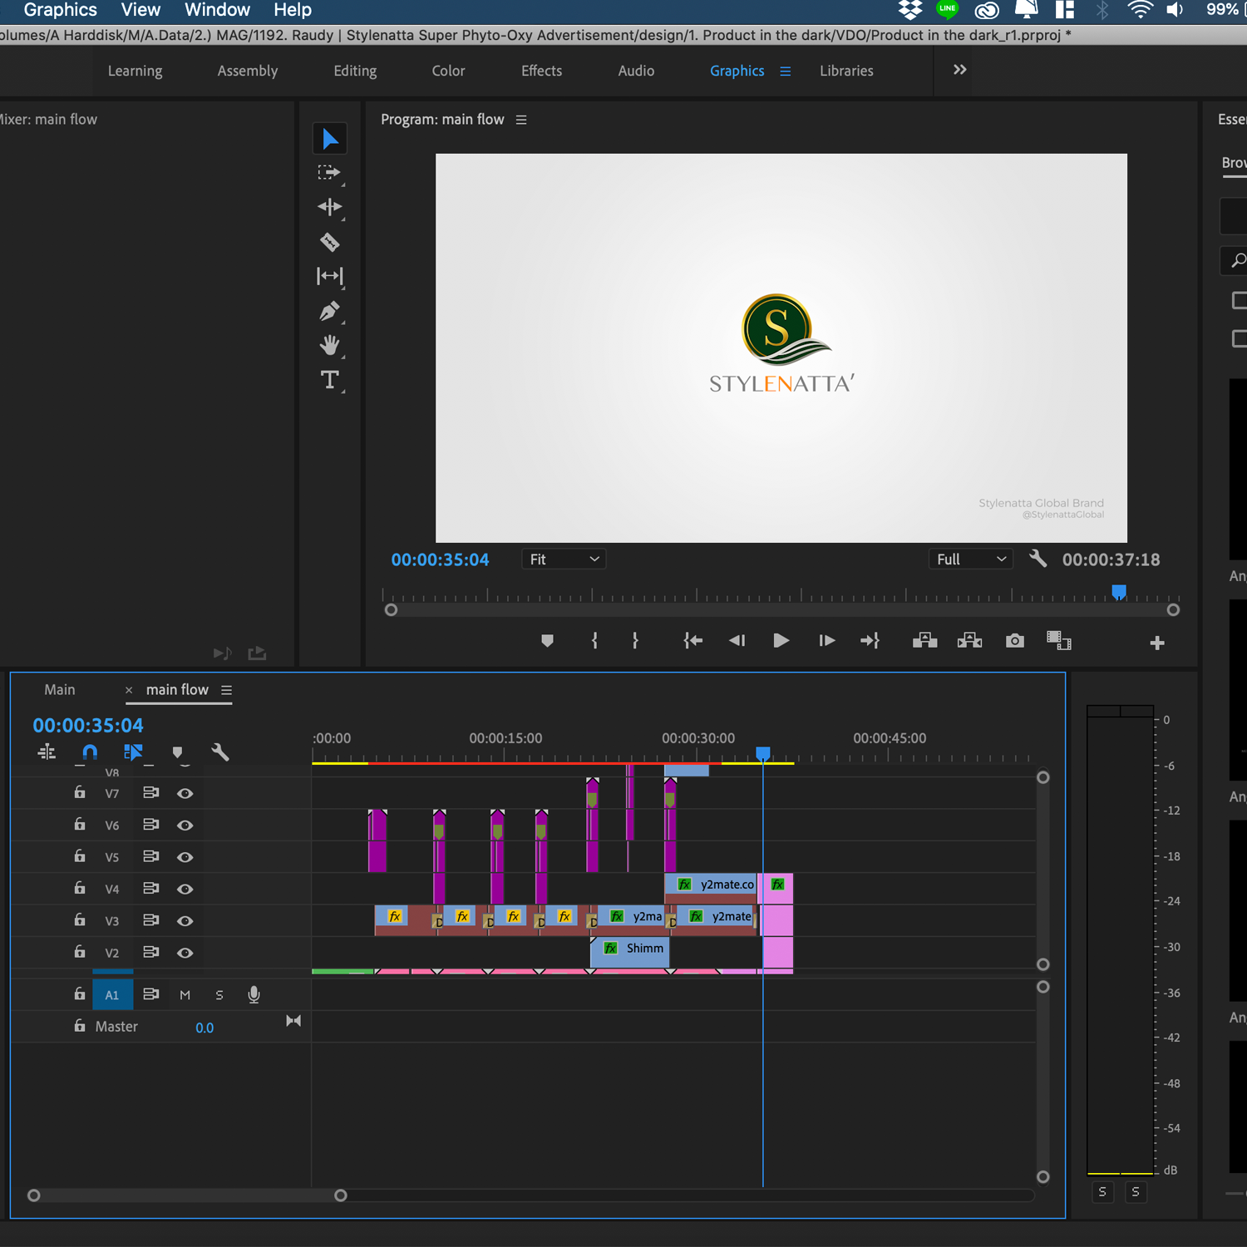
Task: Select the Track Select Forward tool
Action: click(x=330, y=173)
